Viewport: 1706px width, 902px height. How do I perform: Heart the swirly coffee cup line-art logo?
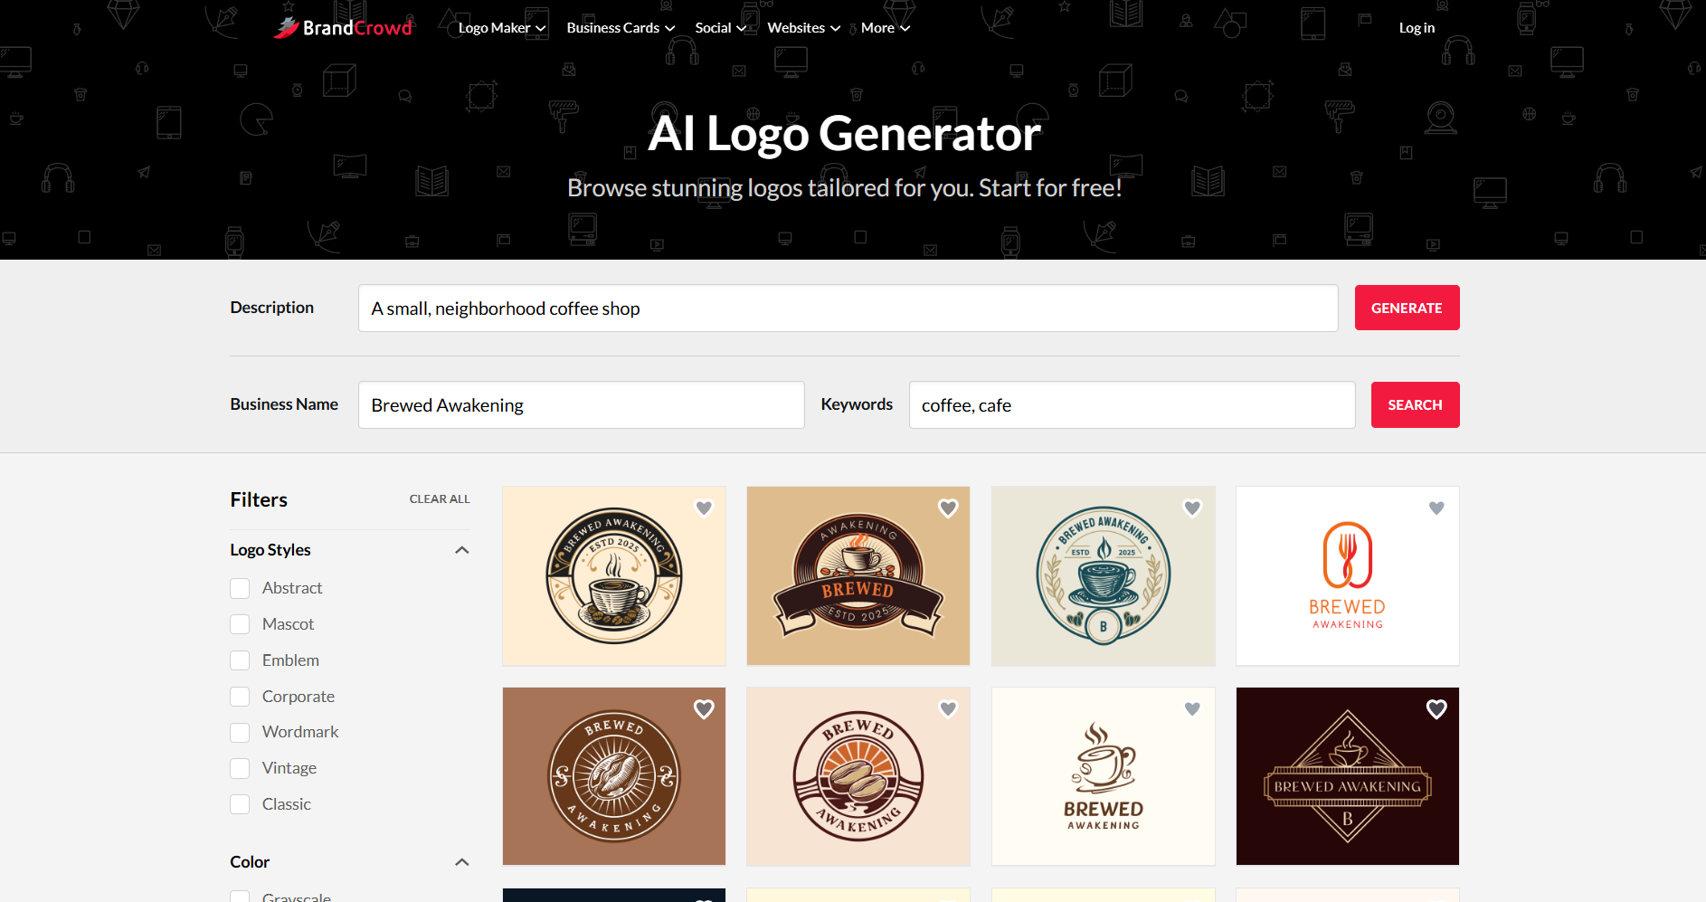(x=1192, y=709)
